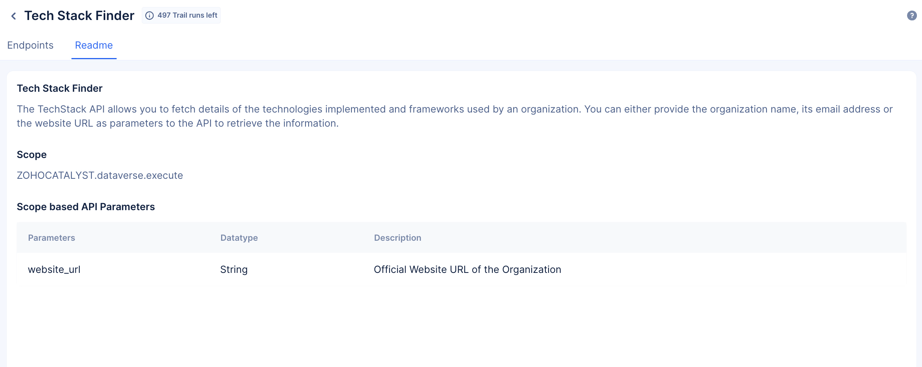922x367 pixels.
Task: Click 'Official Website URL of the Organization' cell
Action: (467, 270)
